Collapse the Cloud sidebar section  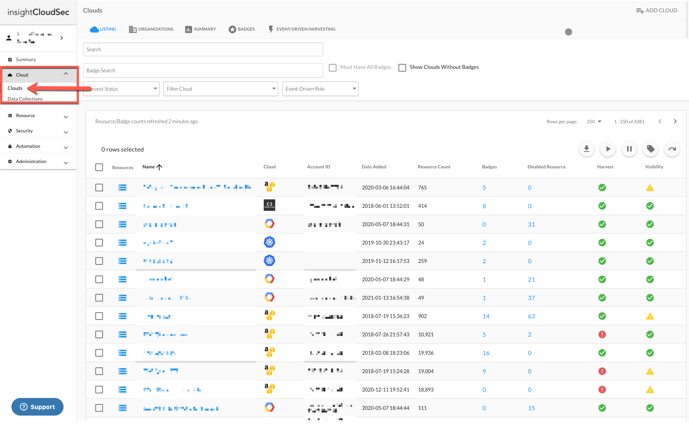(66, 74)
